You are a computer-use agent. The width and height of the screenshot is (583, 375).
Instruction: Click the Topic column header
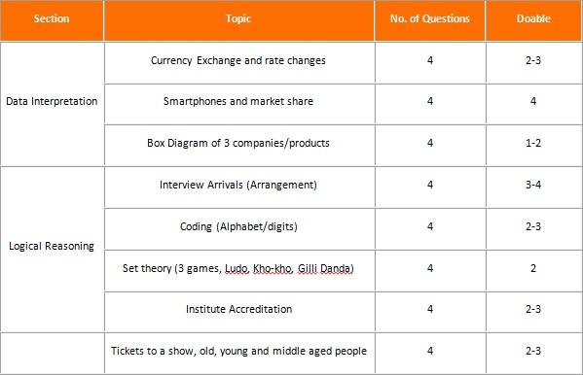coord(238,20)
